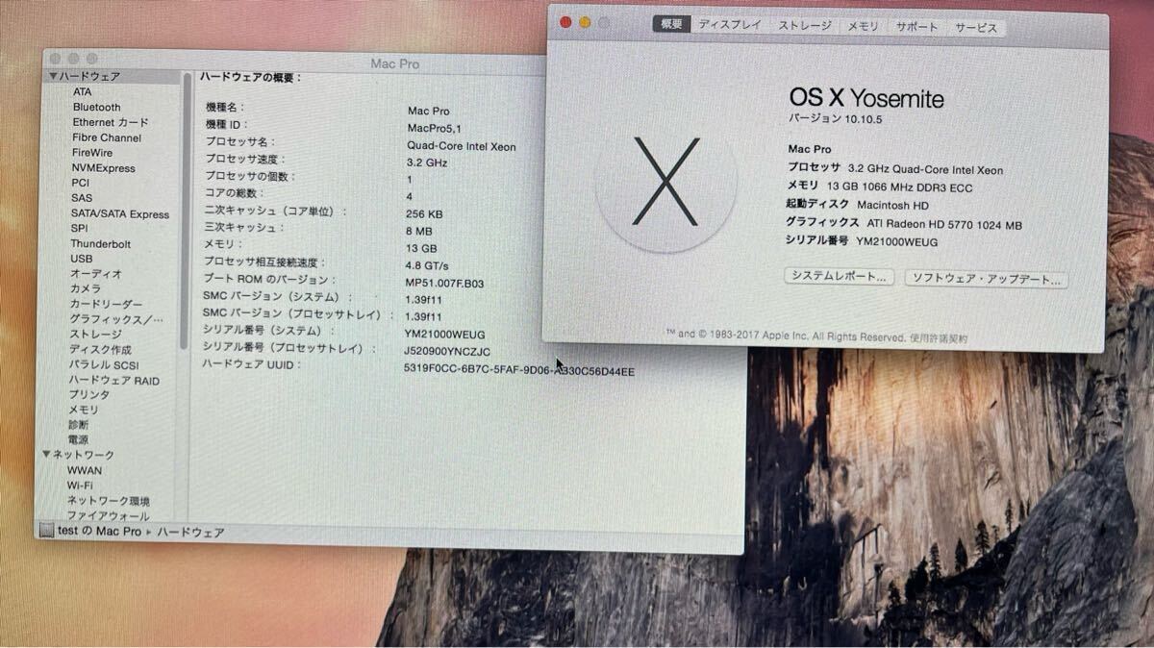Image resolution: width=1154 pixels, height=648 pixels.
Task: Switch to the サポート tab
Action: tap(917, 28)
